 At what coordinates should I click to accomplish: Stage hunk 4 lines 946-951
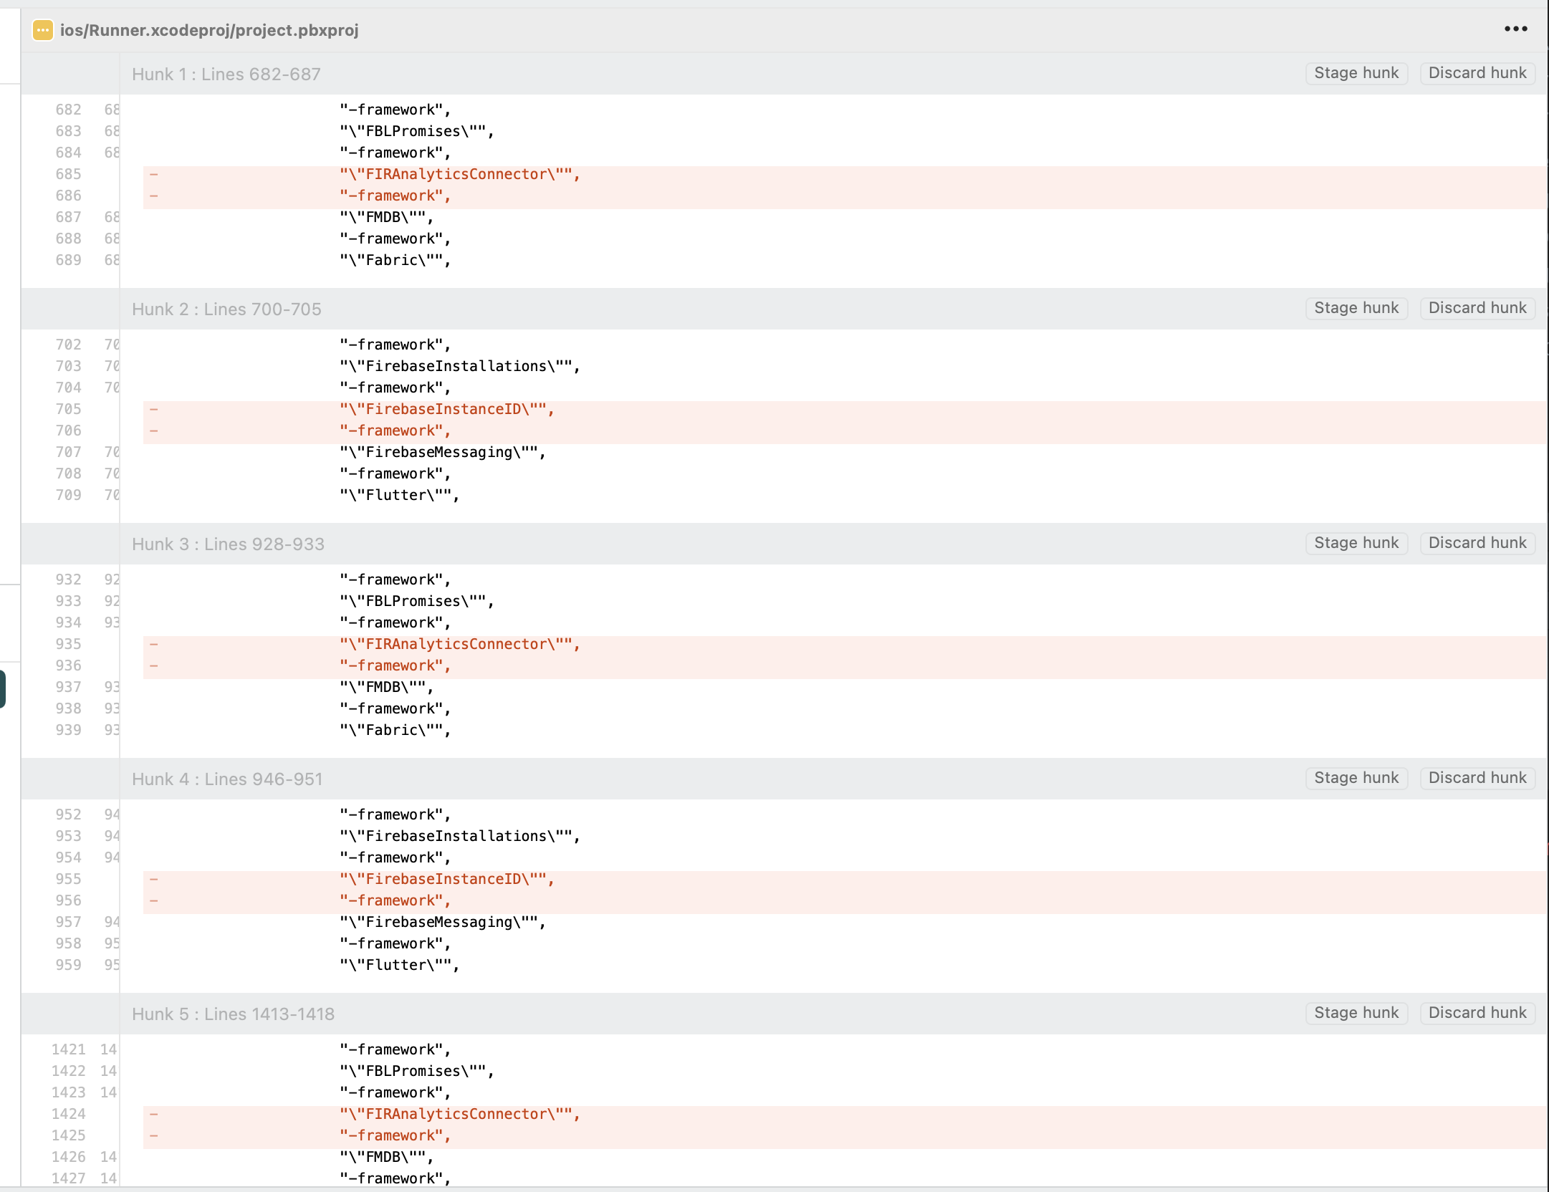[x=1356, y=778]
